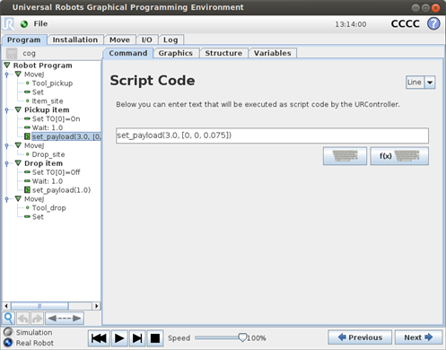Open the File menu
Screen dimensions: 446x350
(40, 23)
